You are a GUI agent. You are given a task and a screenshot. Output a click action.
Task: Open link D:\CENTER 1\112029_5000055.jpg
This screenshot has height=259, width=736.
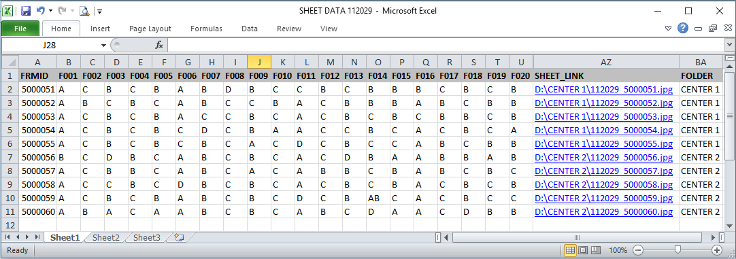pyautogui.click(x=603, y=143)
